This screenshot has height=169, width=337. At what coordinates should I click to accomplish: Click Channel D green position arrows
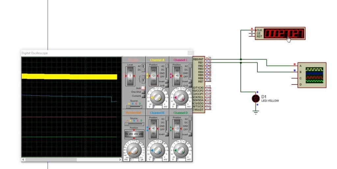point(171,129)
